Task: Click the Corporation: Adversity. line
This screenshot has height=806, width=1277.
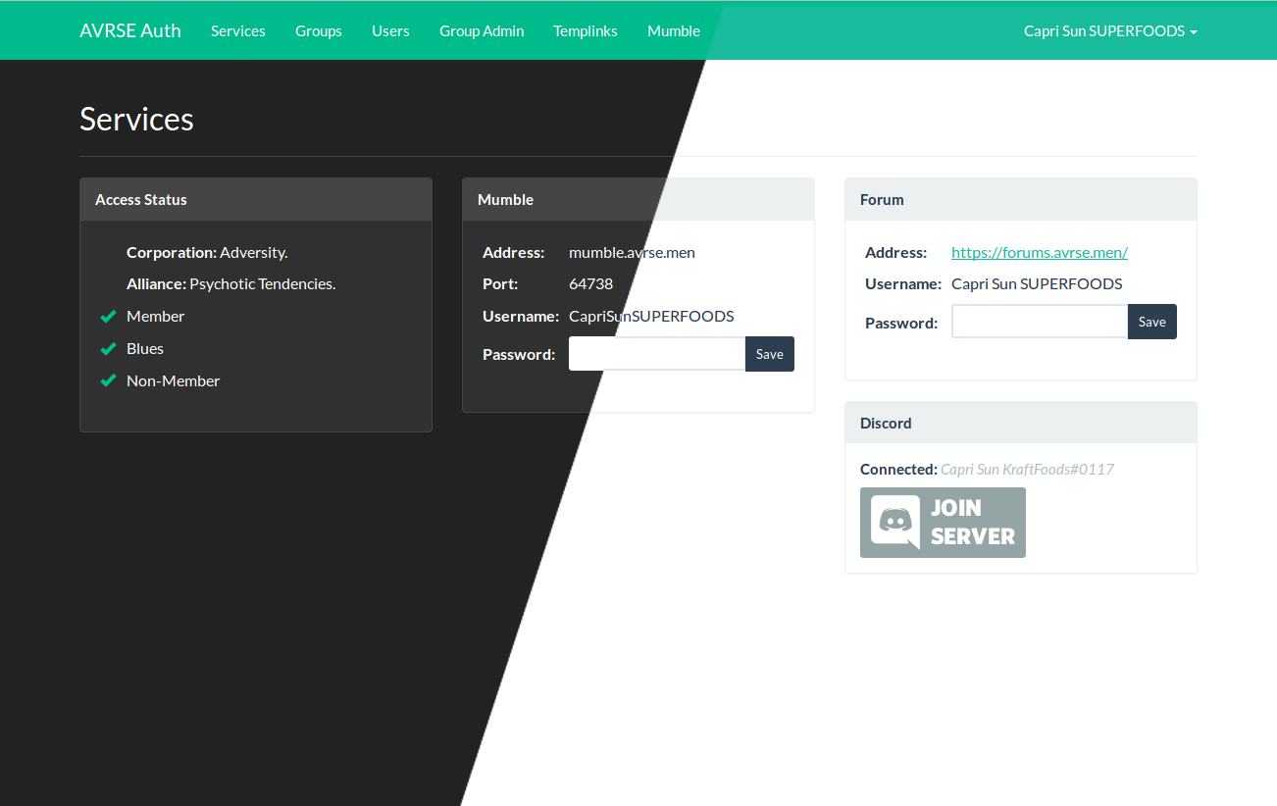Action: 207,252
